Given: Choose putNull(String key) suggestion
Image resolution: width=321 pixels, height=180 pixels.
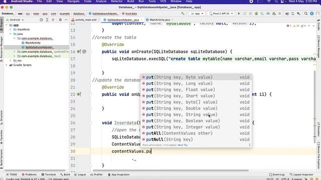Looking at the screenshot, I should coord(196,139).
